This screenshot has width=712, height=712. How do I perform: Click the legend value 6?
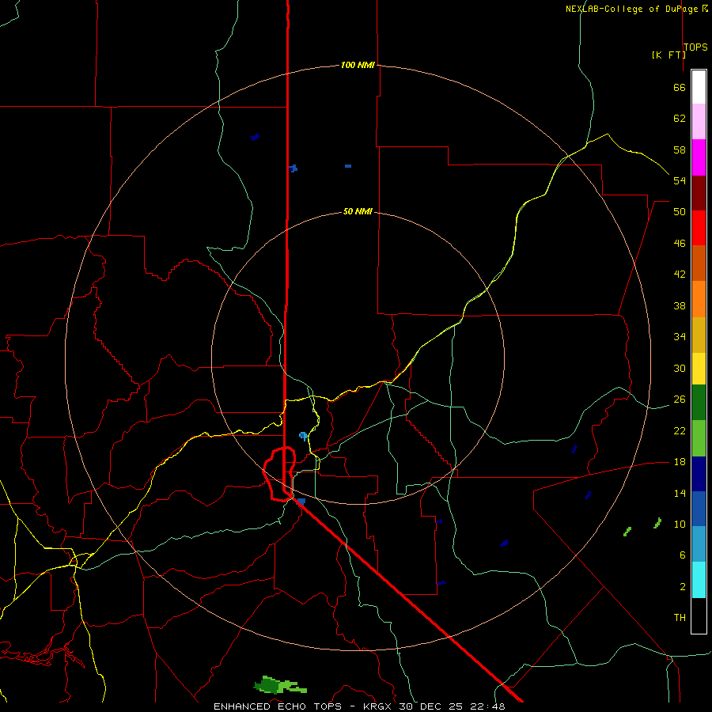pyautogui.click(x=683, y=555)
